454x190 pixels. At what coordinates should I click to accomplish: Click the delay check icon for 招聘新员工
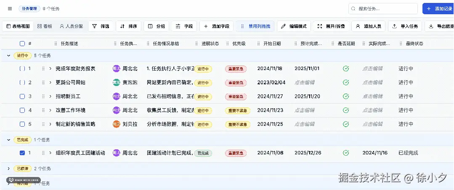[346, 96]
